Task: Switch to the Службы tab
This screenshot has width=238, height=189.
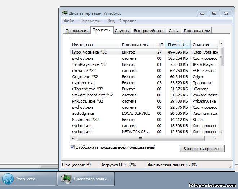Action: pos(122,31)
